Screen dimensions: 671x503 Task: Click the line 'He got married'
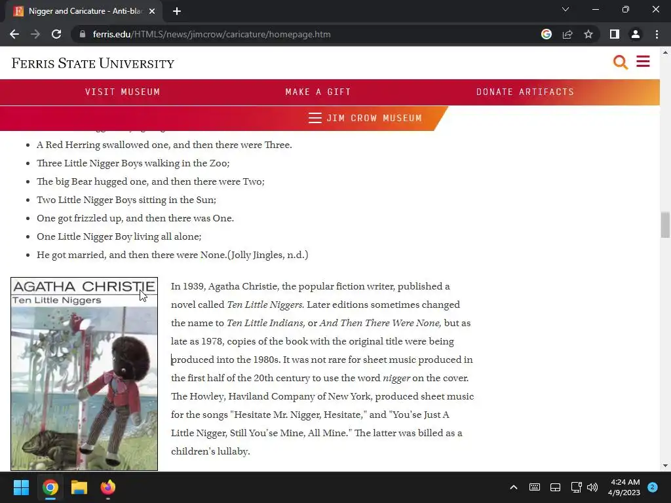pyautogui.click(x=172, y=255)
